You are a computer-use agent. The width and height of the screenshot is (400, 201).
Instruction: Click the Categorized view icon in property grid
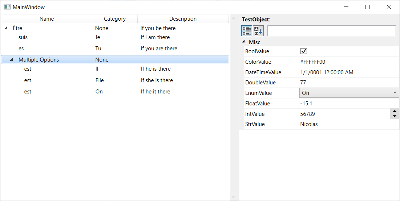click(x=246, y=31)
